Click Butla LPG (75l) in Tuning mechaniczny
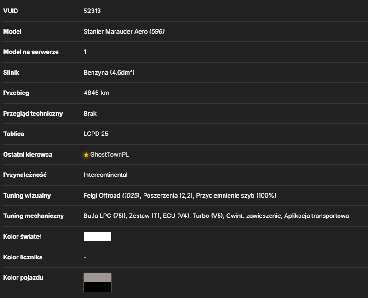This screenshot has width=368, height=298. point(104,216)
